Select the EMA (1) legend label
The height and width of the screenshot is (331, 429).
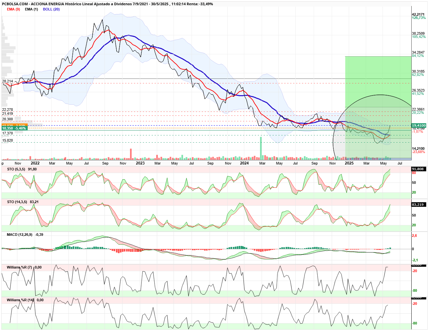coord(31,9)
